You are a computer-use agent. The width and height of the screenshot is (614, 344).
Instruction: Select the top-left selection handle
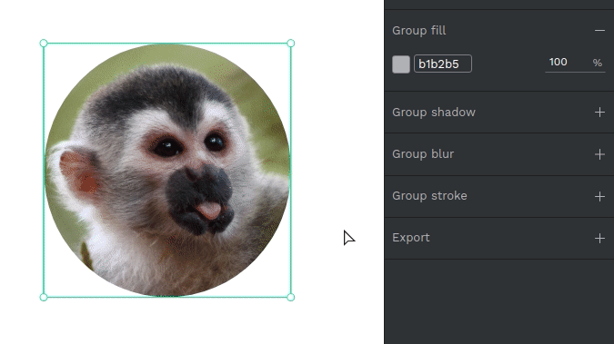[x=44, y=43]
